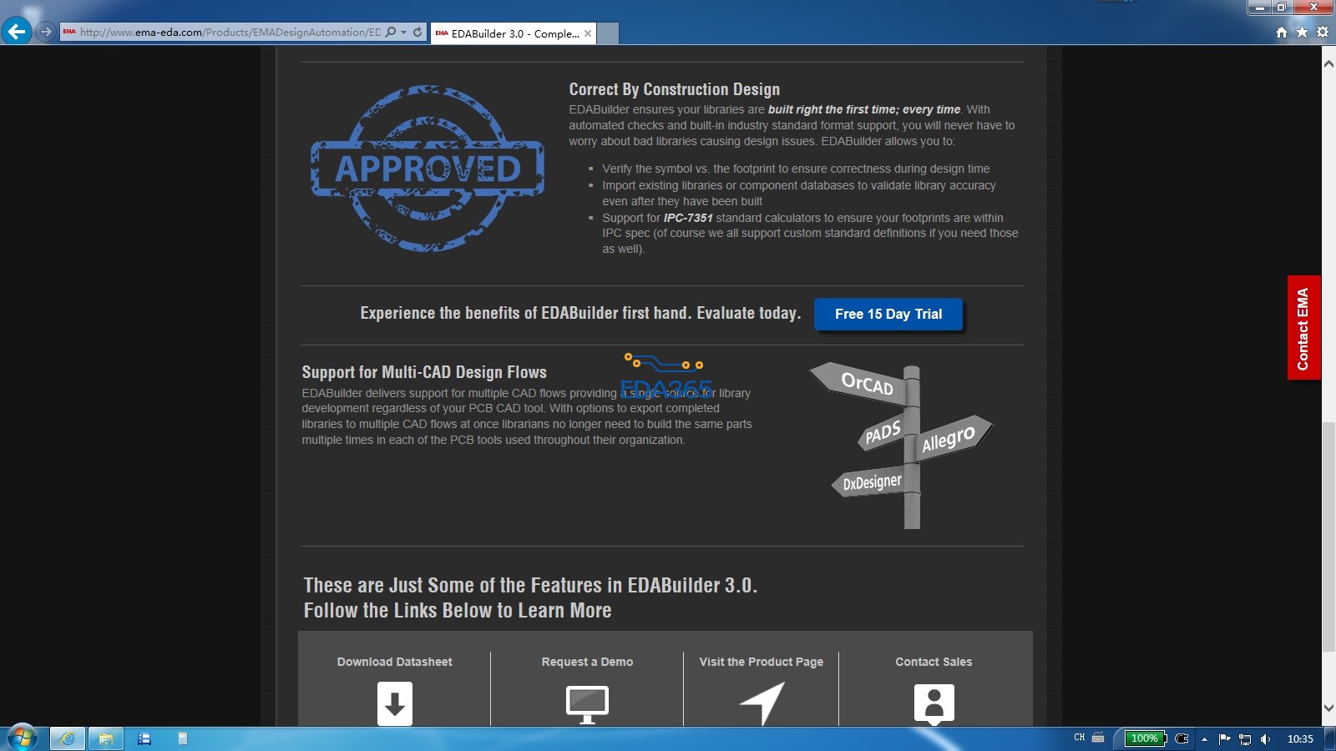Screen dimensions: 1336x751
Task: Click the monitor icon under Request a Demo
Action: point(587,704)
